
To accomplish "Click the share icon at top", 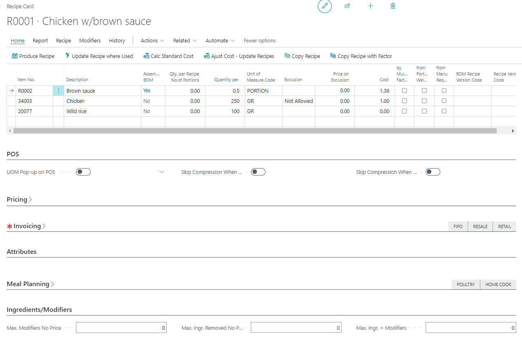I will tap(347, 6).
